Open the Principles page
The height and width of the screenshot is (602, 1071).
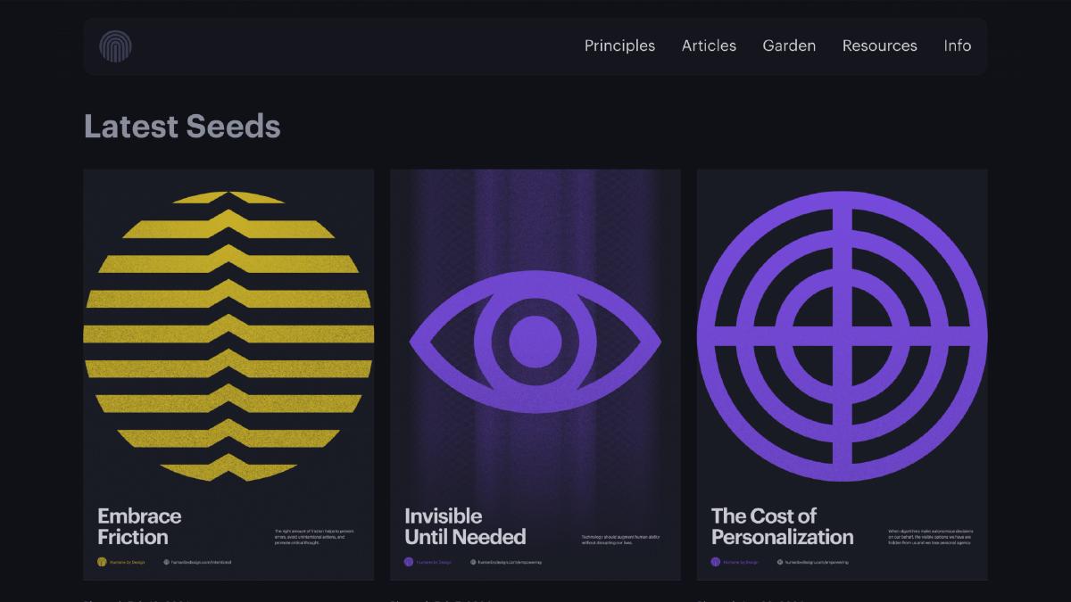619,45
